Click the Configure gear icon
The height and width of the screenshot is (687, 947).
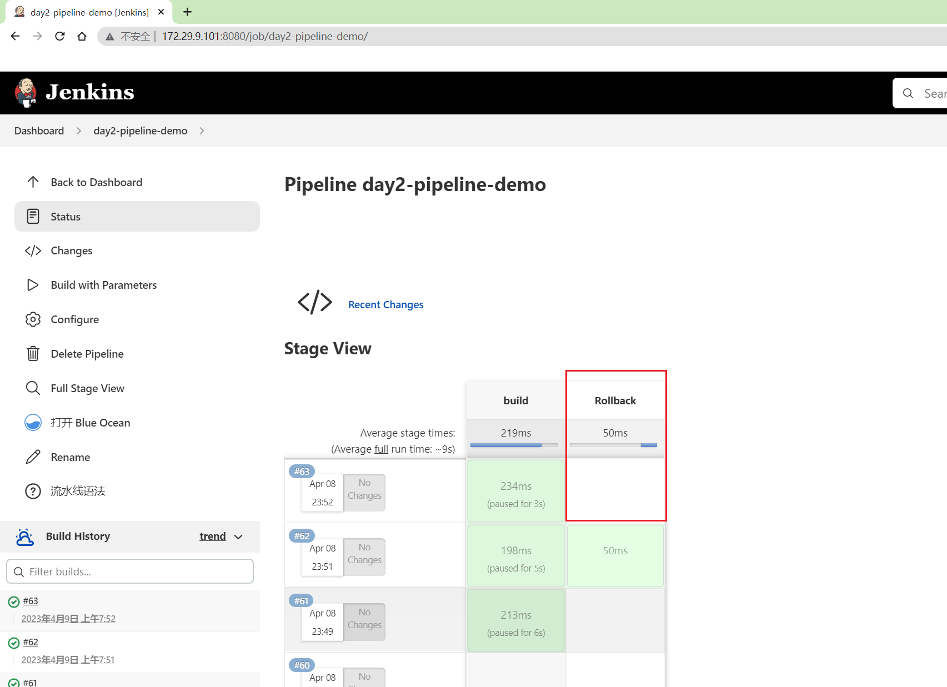[33, 319]
